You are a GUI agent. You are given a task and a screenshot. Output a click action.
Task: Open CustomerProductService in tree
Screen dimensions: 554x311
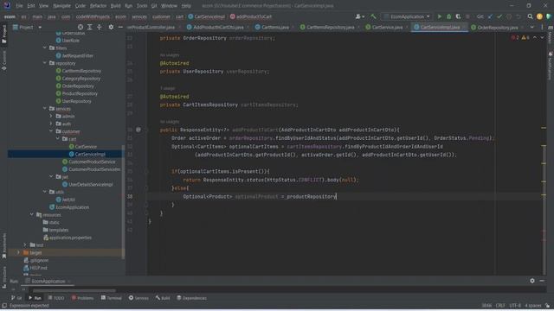tap(92, 162)
